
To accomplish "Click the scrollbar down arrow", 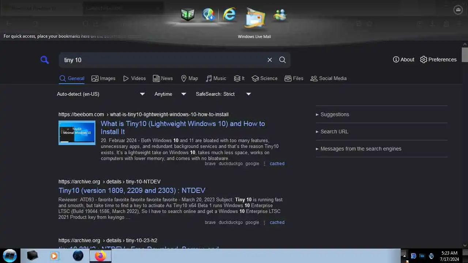I will pos(465,245).
